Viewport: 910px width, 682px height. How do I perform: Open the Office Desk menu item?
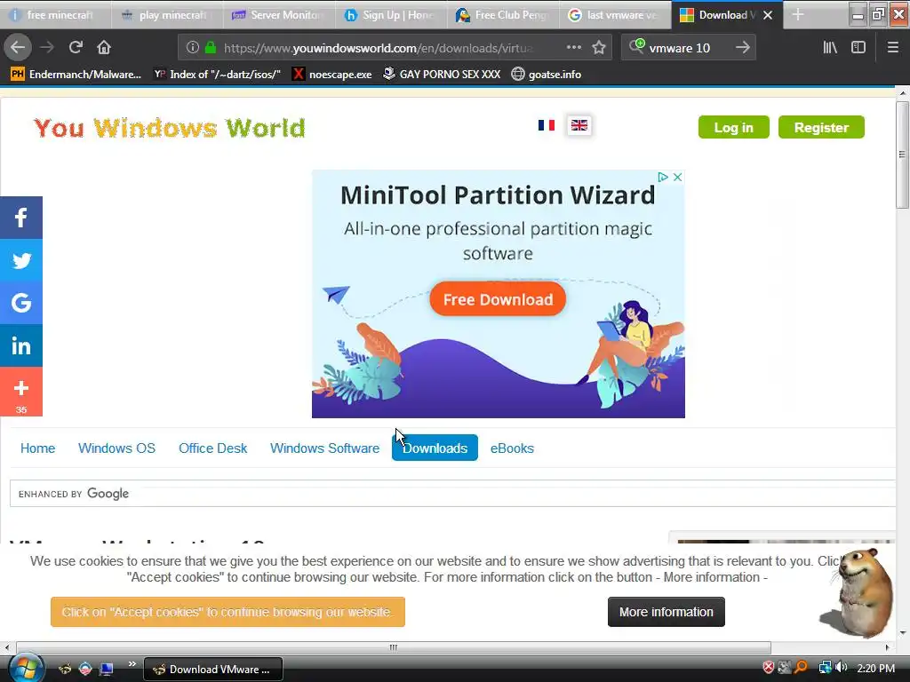(x=213, y=448)
